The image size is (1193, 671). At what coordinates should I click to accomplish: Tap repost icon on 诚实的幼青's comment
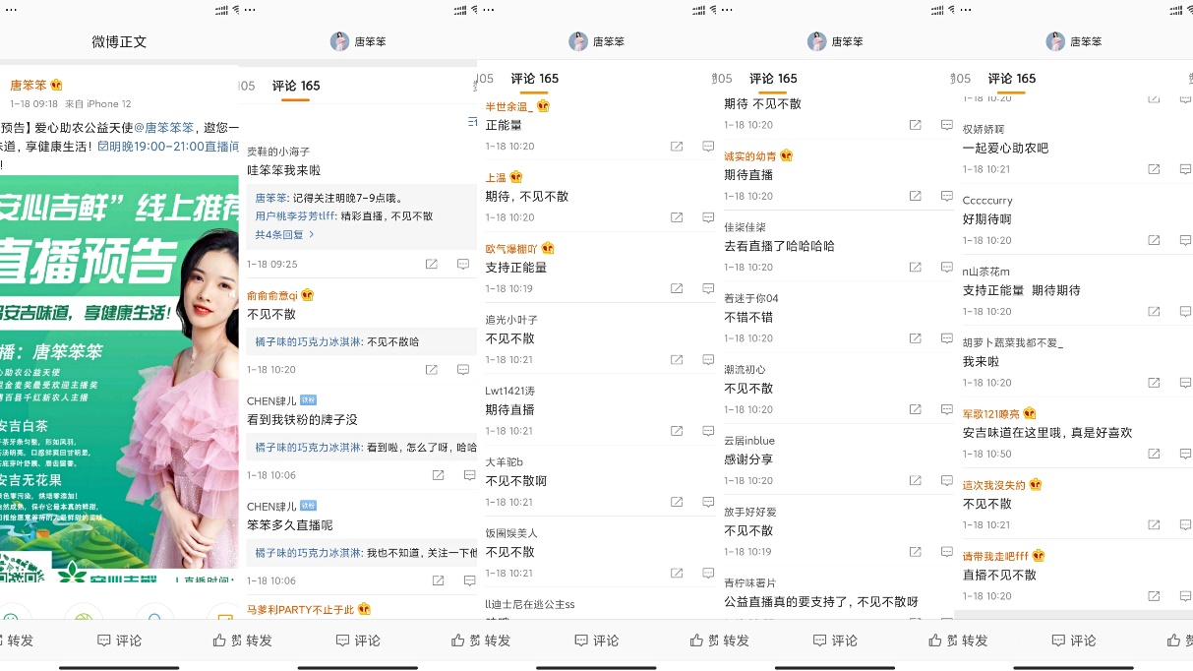[x=916, y=196]
